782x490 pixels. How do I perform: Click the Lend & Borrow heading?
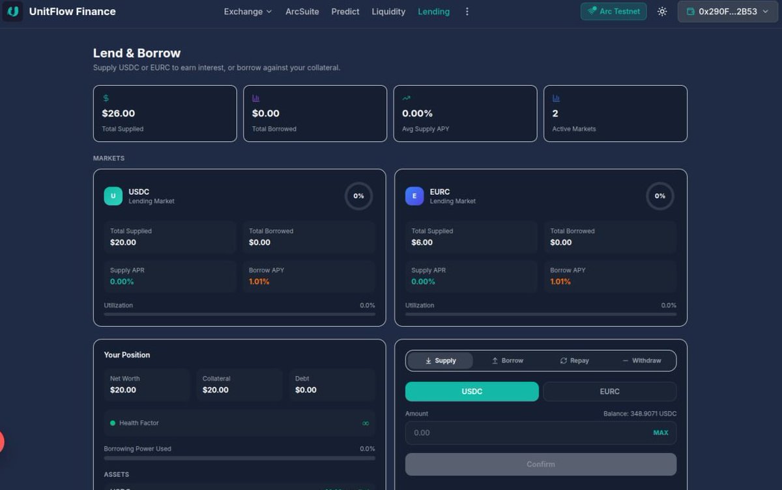137,53
